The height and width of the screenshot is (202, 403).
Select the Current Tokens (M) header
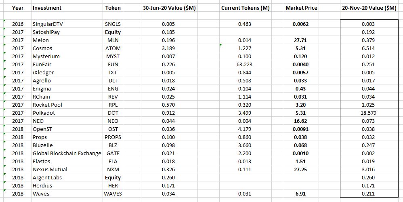245,8
